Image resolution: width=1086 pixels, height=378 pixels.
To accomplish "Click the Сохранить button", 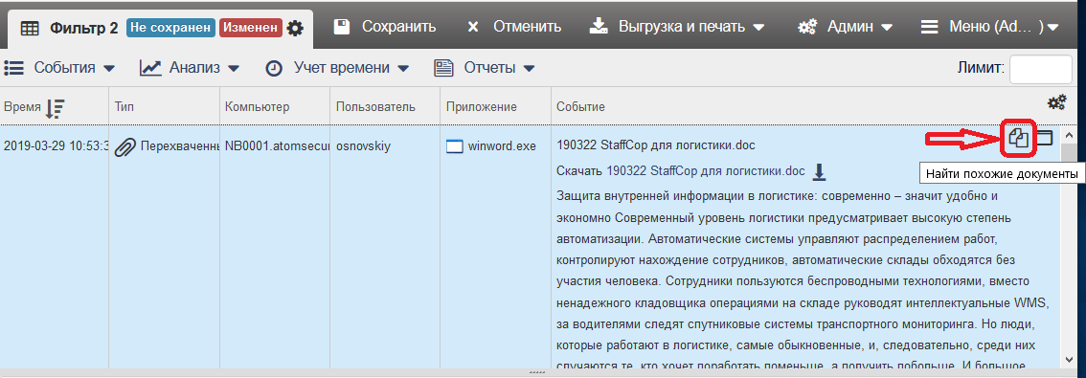I will pos(385,27).
